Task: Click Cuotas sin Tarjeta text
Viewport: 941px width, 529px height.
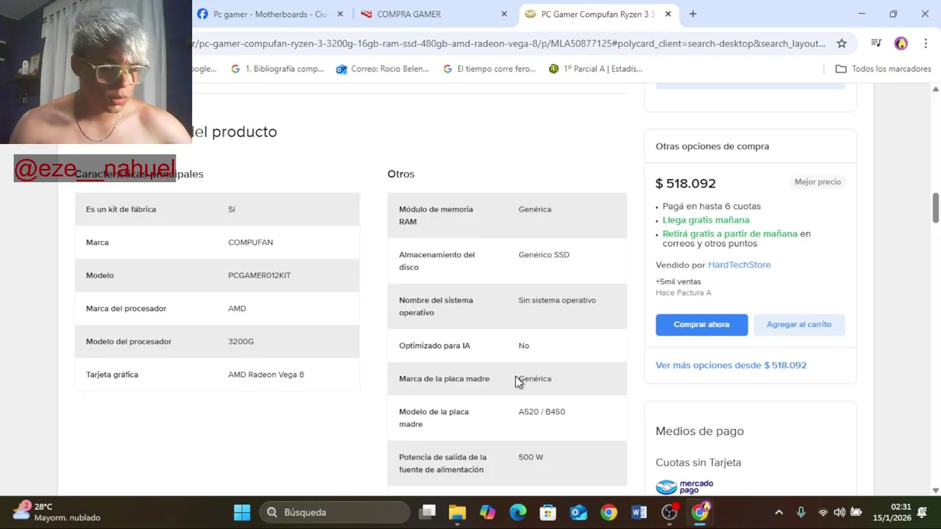Action: 698,463
